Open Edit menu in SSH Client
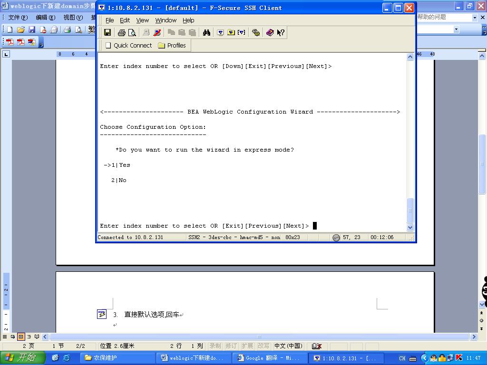The image size is (487, 365). coord(125,20)
